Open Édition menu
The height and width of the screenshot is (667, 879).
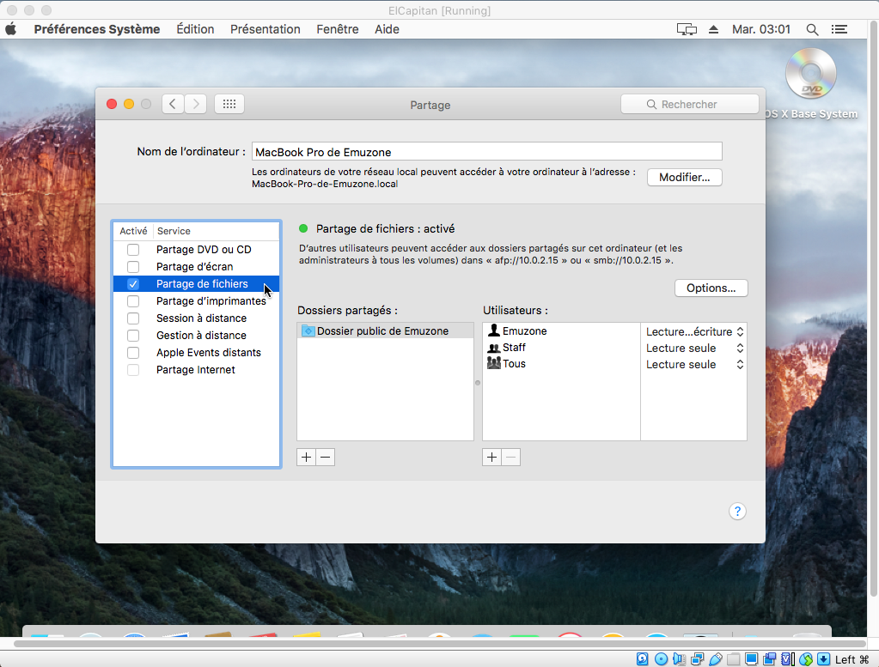(x=195, y=29)
